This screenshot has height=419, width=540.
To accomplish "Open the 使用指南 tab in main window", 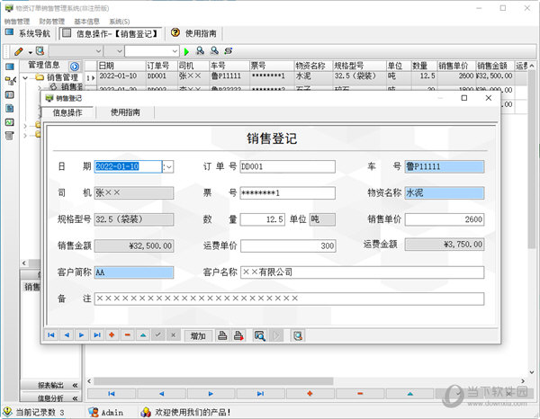I will (194, 33).
